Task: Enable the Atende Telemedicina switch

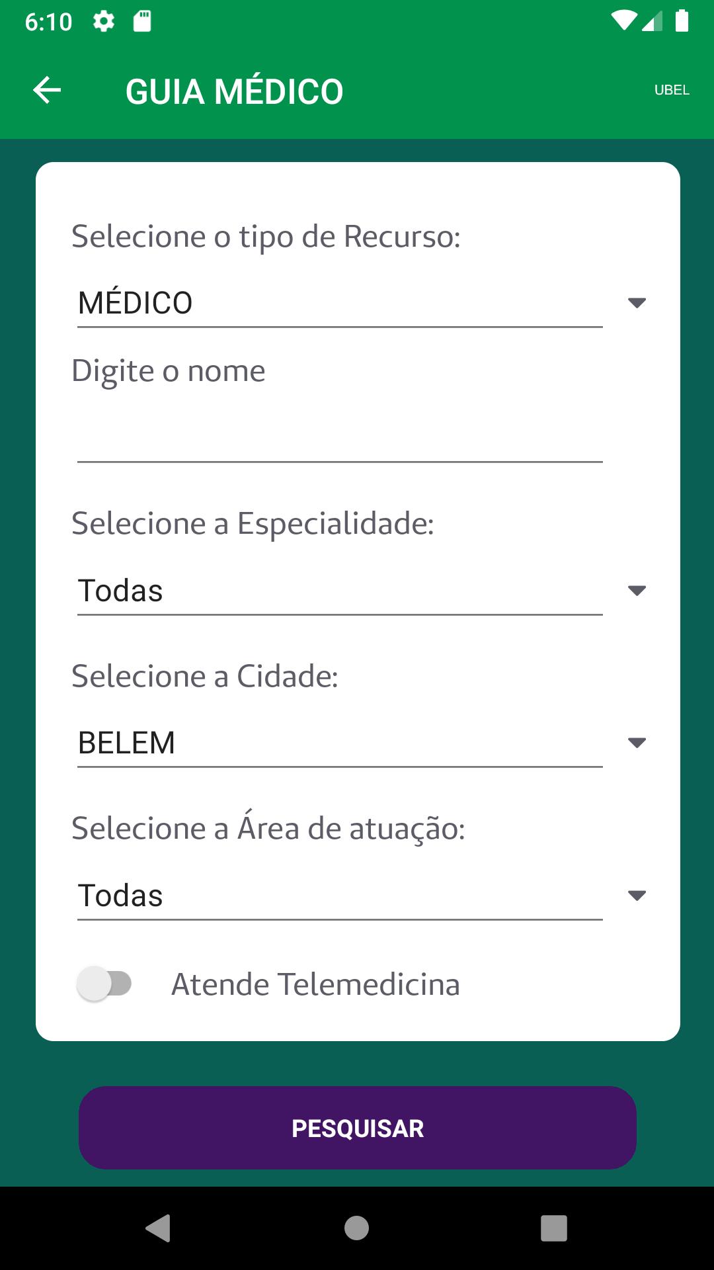Action: tap(104, 984)
